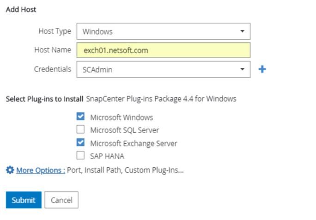Tick the SAP HANA plug-in checkbox

coord(80,155)
